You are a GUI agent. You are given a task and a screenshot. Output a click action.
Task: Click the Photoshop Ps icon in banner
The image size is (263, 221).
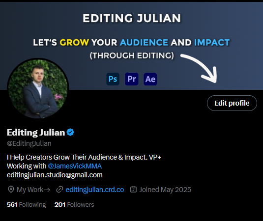coord(113,79)
